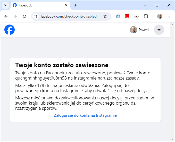Open site information icon in address bar
Screen dimensions: 175x142
[36, 16]
